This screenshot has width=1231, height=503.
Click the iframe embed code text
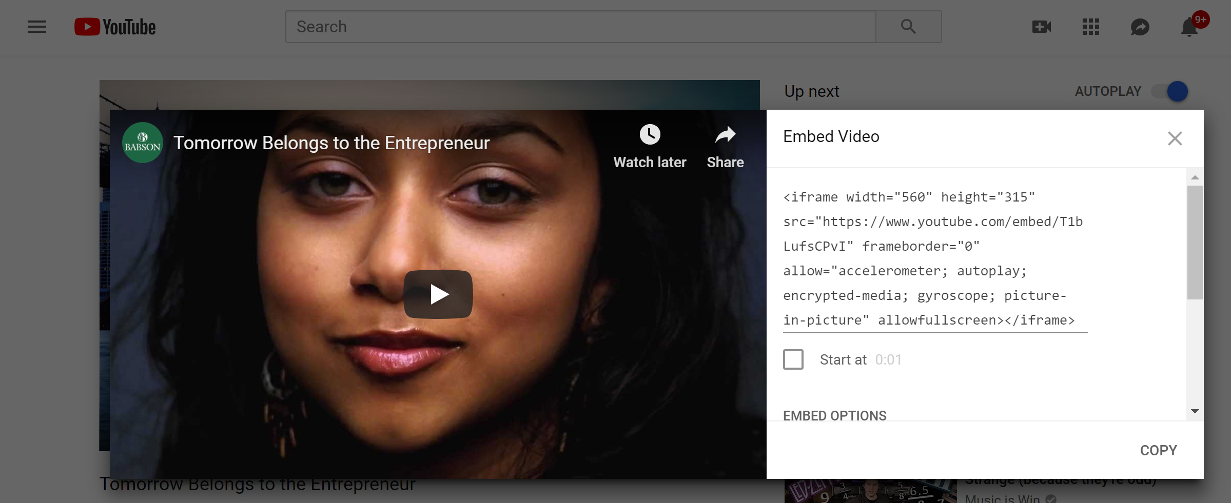point(934,258)
